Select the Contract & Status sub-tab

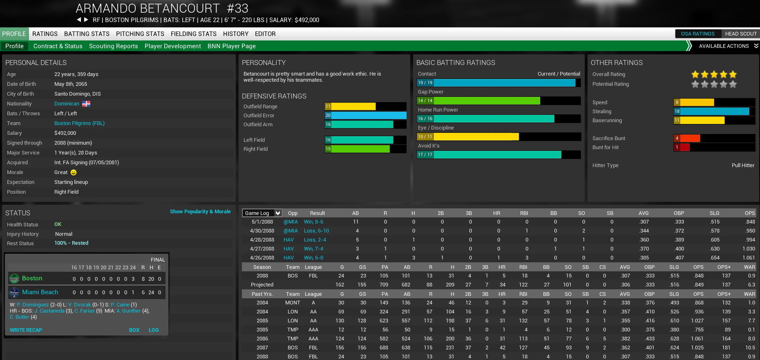click(x=58, y=46)
